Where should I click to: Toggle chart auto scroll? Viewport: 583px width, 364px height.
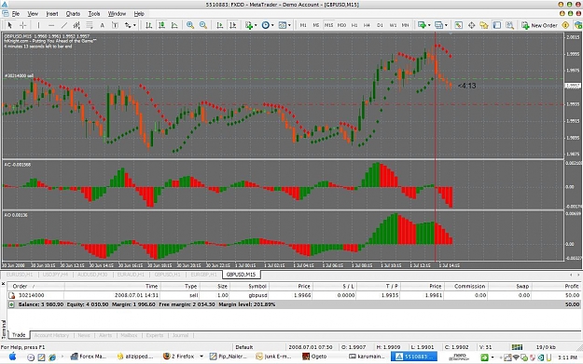click(220, 25)
